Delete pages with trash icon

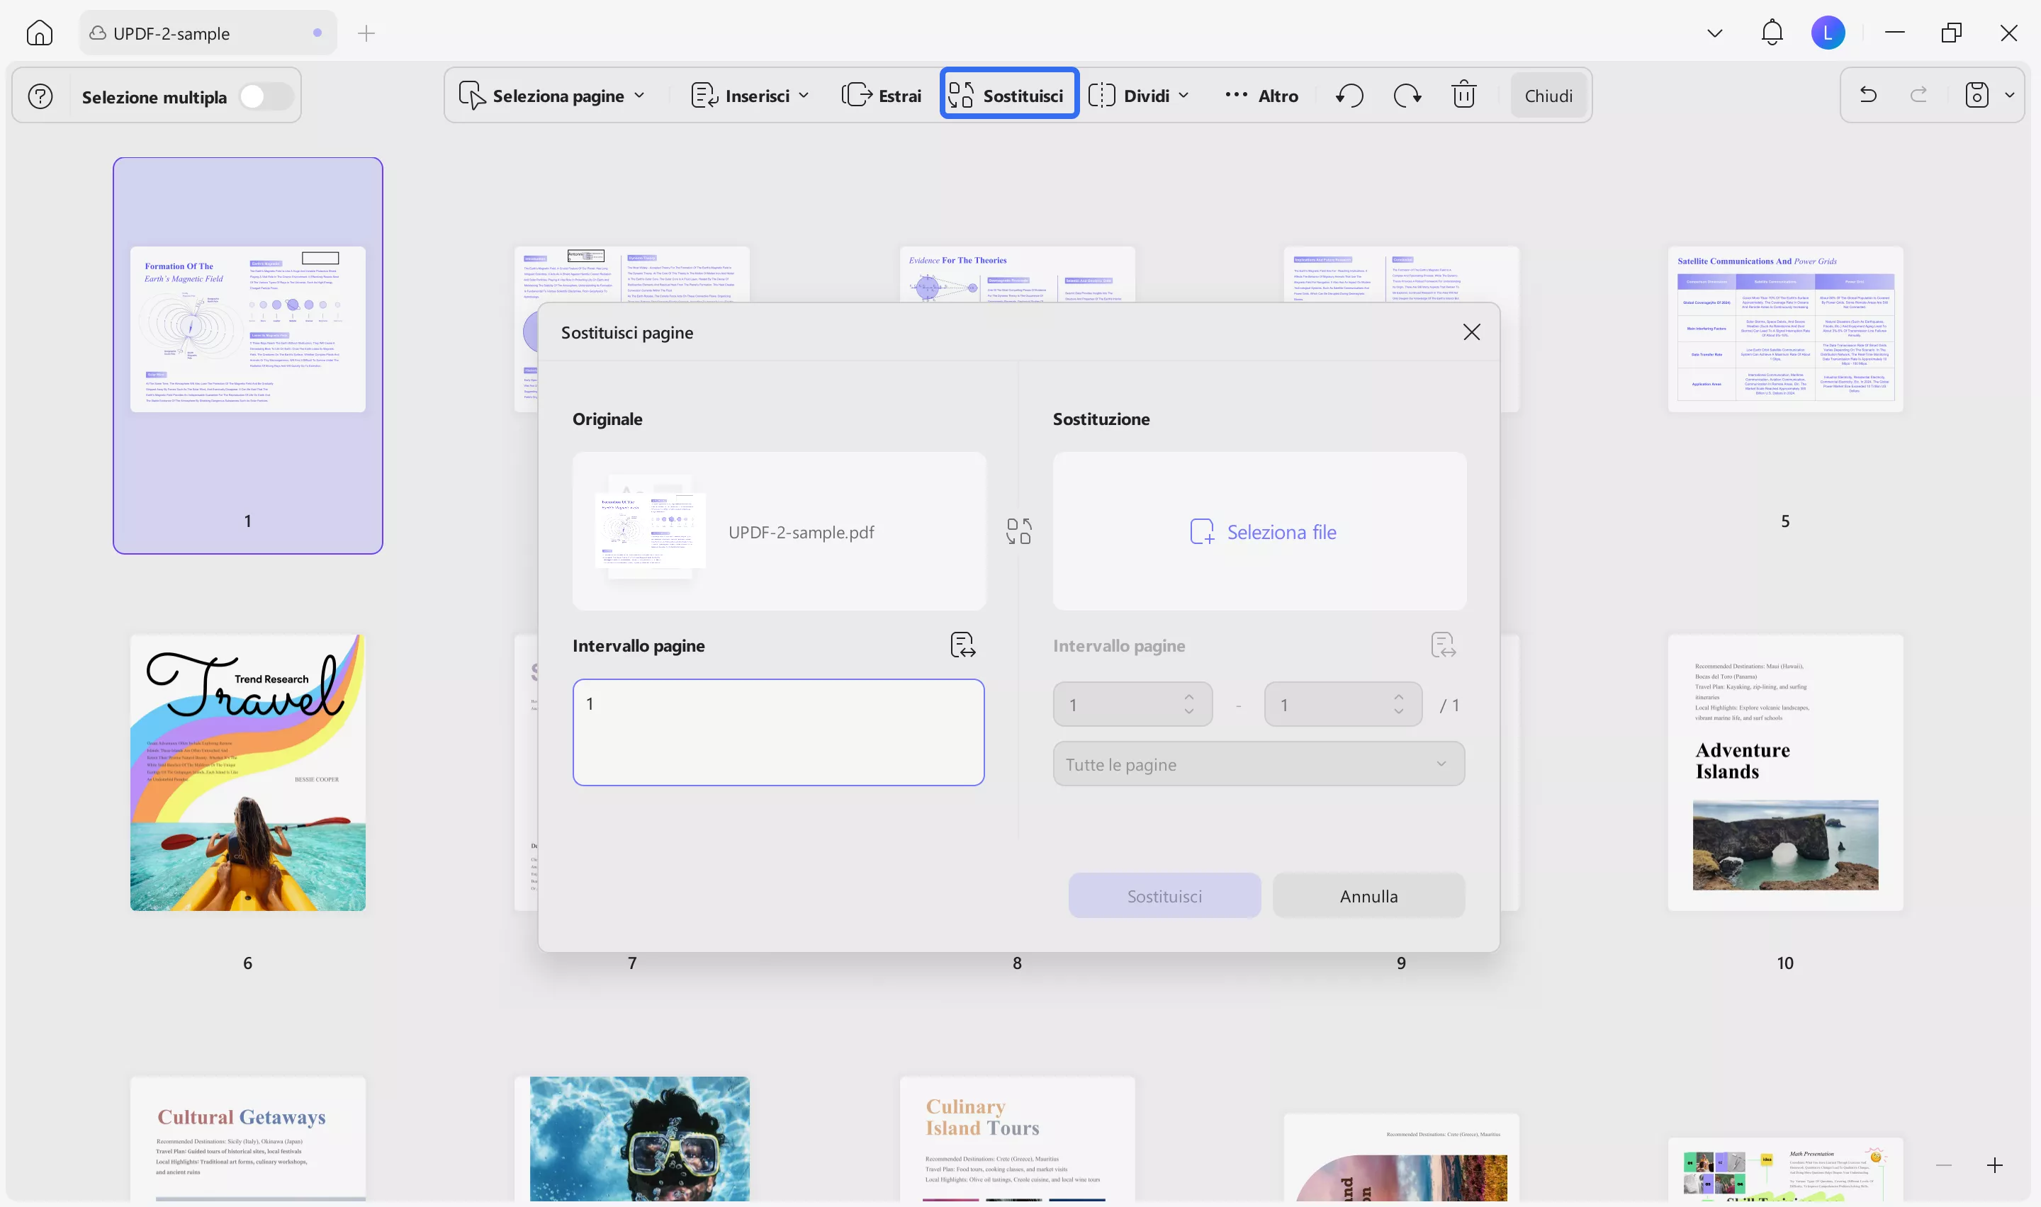pos(1463,95)
